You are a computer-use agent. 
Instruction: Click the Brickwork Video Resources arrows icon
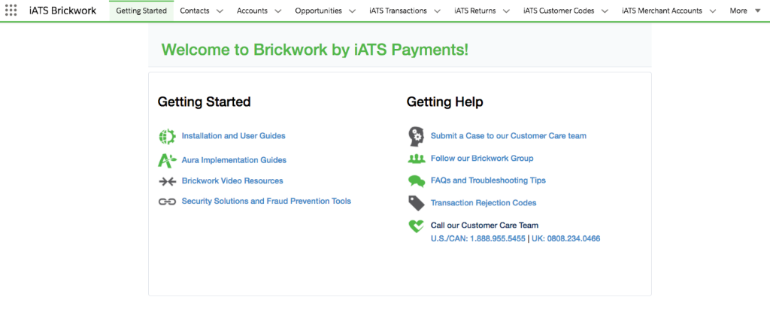(x=167, y=181)
